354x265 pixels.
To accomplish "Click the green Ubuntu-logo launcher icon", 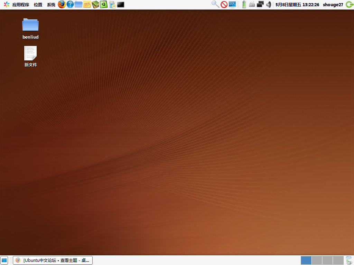I will point(104,4).
